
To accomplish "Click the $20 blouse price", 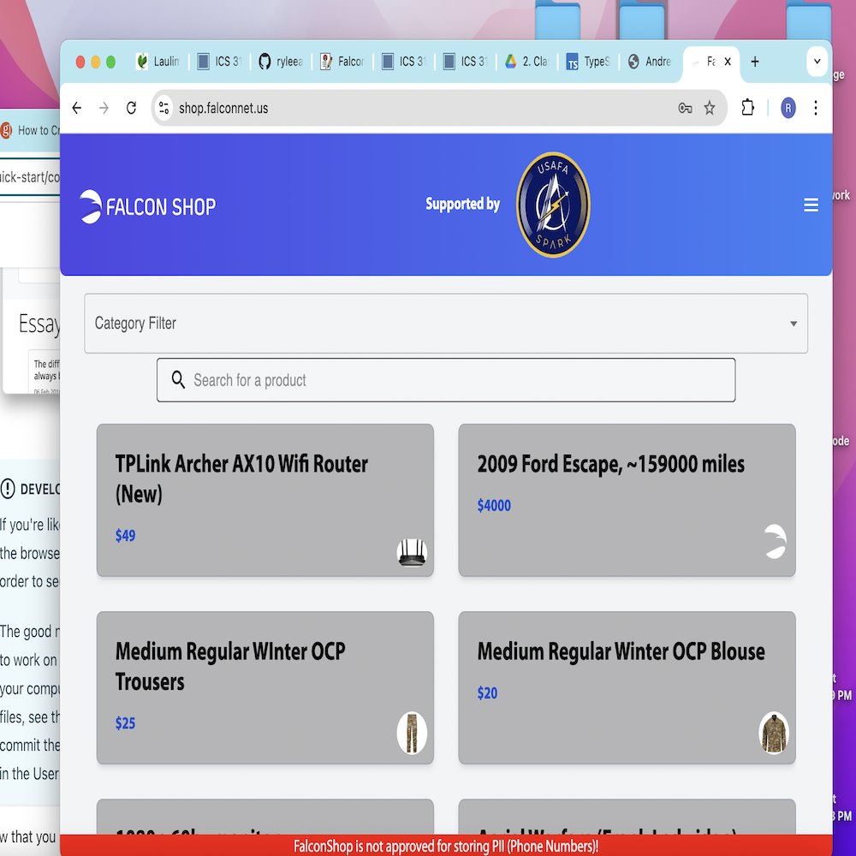I will click(488, 693).
